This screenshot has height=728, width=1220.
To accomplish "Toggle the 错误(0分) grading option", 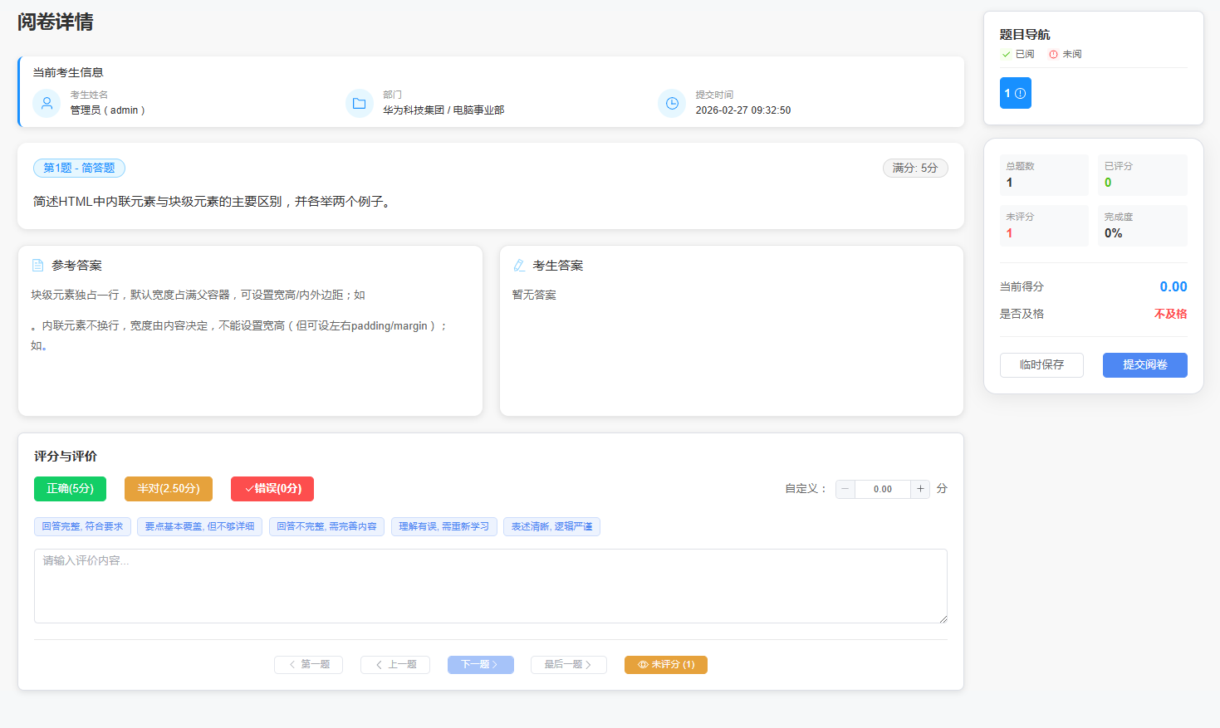I will [x=272, y=489].
